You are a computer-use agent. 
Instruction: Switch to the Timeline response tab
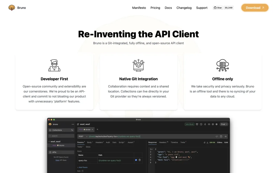tap(174, 142)
